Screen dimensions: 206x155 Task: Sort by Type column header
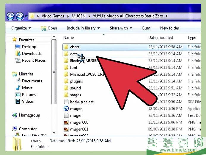point(192,38)
